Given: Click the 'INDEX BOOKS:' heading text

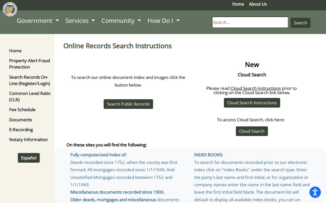Looking at the screenshot, I should 208,155.
